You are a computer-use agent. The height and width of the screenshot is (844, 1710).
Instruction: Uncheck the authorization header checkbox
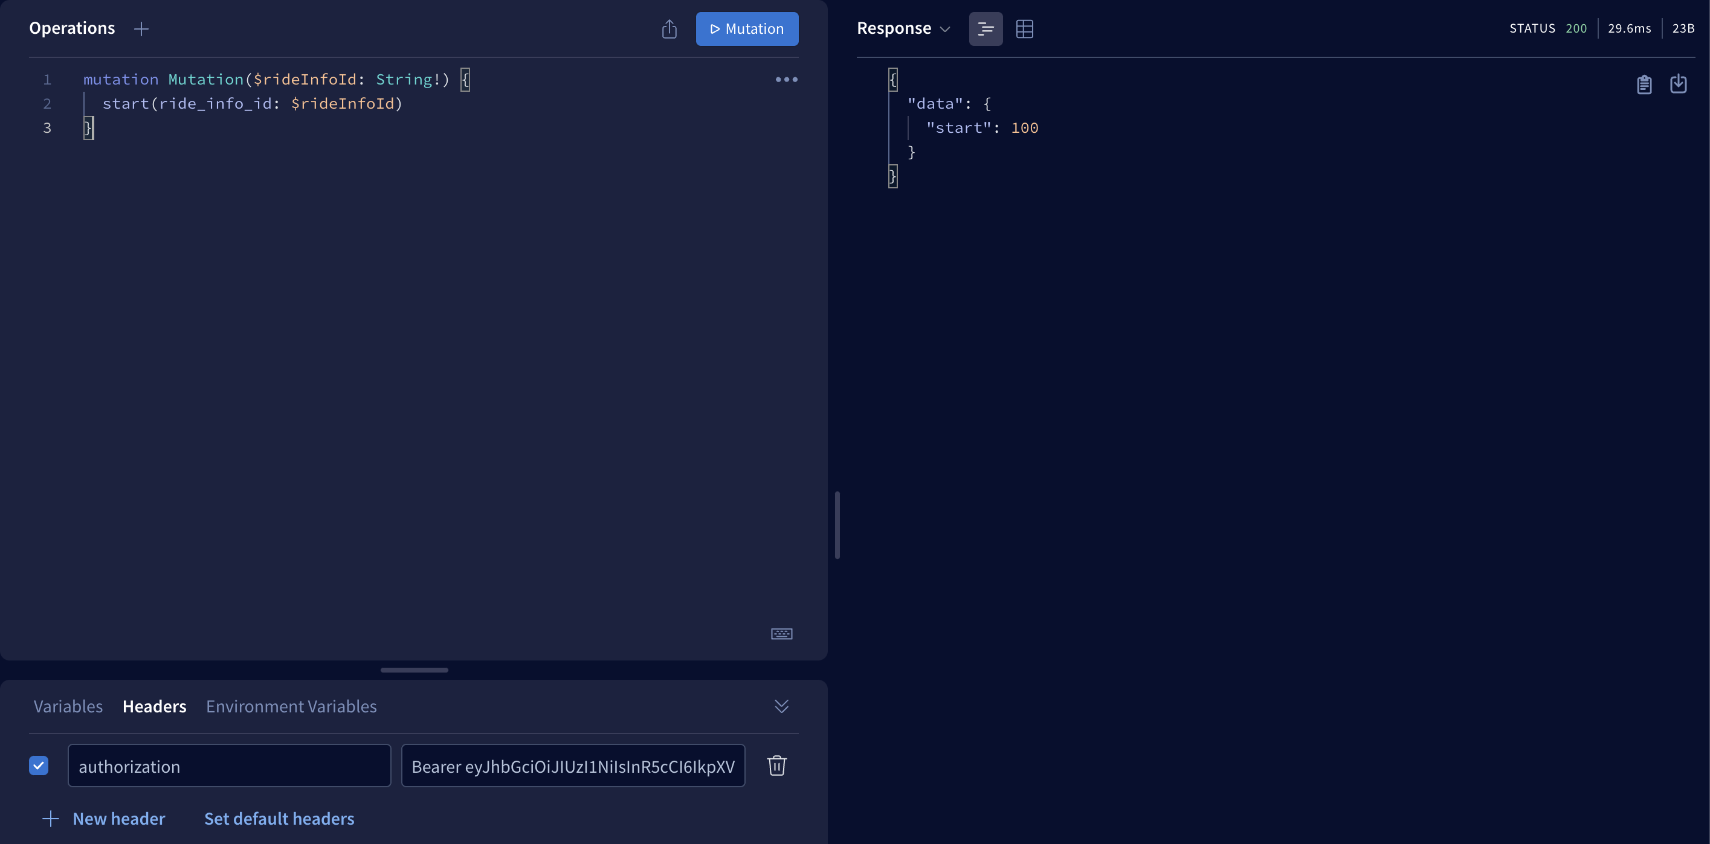click(39, 766)
